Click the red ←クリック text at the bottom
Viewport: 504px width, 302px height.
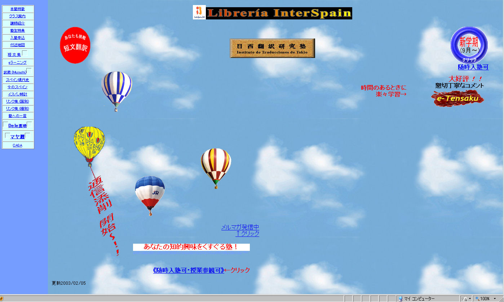(x=237, y=270)
